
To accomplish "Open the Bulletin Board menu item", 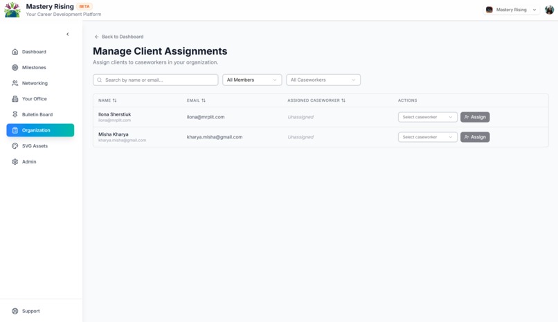I will (x=40, y=114).
